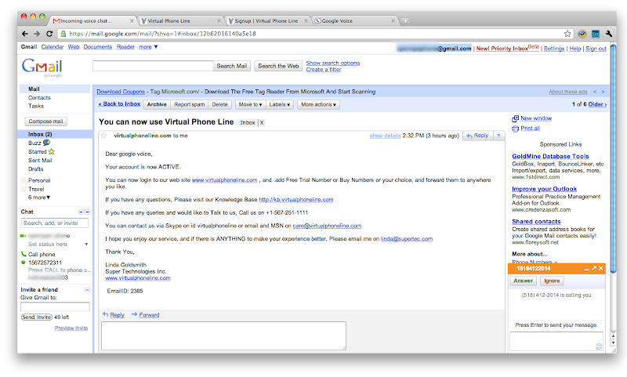The image size is (627, 377).
Task: Open Calendar in top navigation
Action: (x=53, y=47)
